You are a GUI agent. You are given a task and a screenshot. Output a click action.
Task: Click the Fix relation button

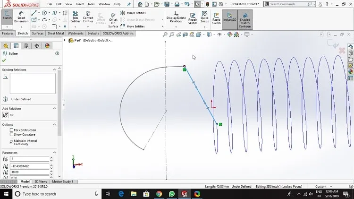5,115
